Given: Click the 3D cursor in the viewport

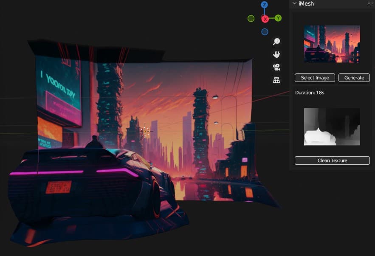Looking at the screenshot, I should coord(145,132).
